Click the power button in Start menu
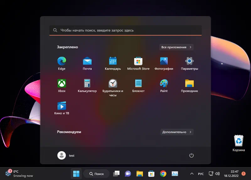This screenshot has width=251, height=180. click(x=191, y=155)
